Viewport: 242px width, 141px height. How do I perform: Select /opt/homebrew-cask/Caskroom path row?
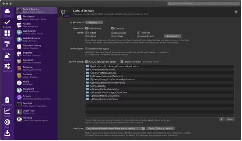(x=160, y=76)
